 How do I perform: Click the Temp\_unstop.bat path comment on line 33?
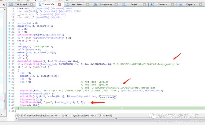[146, 64]
